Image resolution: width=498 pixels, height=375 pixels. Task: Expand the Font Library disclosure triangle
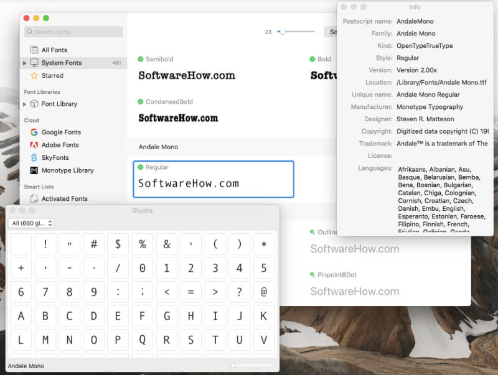[25, 104]
